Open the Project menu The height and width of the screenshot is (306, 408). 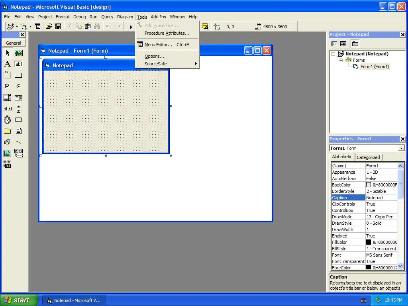(x=45, y=17)
